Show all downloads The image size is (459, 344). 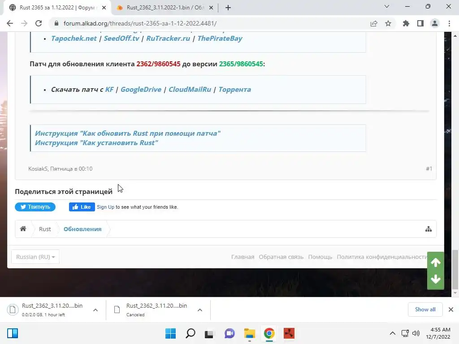point(425,310)
